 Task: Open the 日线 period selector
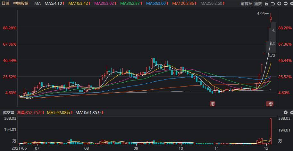pos(6,4)
